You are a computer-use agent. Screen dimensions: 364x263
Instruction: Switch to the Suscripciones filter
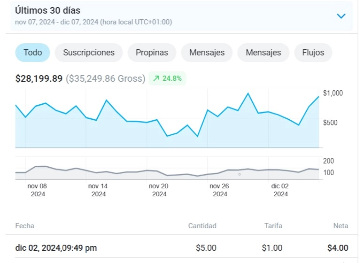89,53
